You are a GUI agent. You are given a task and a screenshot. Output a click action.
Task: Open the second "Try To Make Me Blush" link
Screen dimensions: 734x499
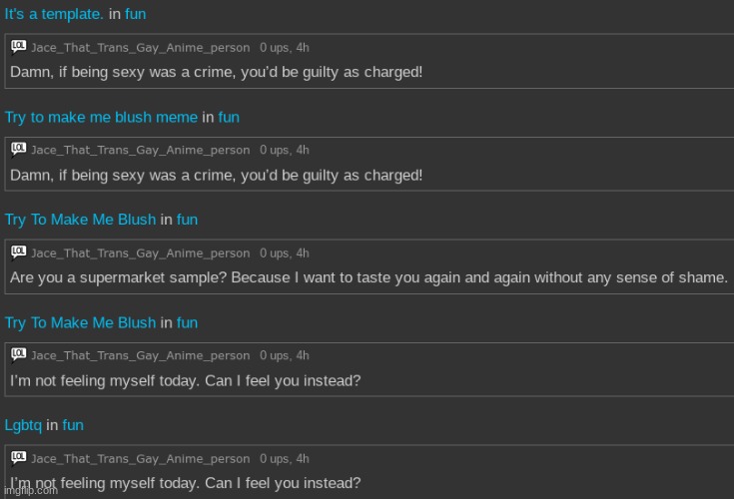point(80,322)
